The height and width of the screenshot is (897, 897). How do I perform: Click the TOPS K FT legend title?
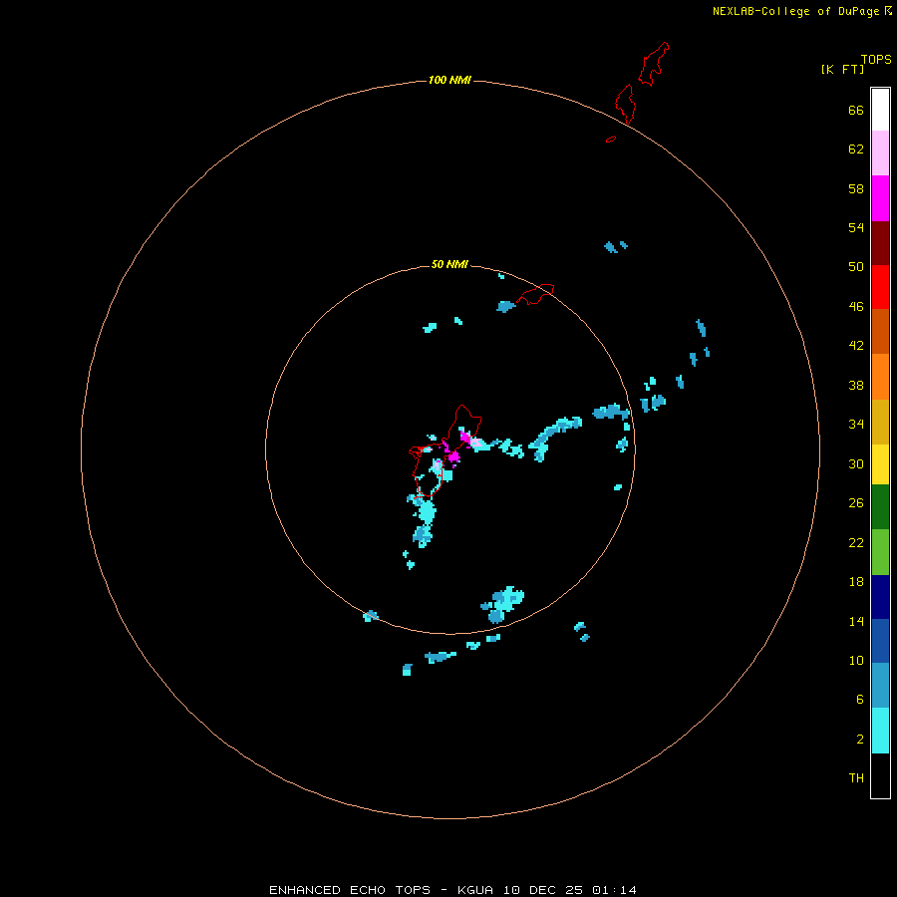click(856, 64)
